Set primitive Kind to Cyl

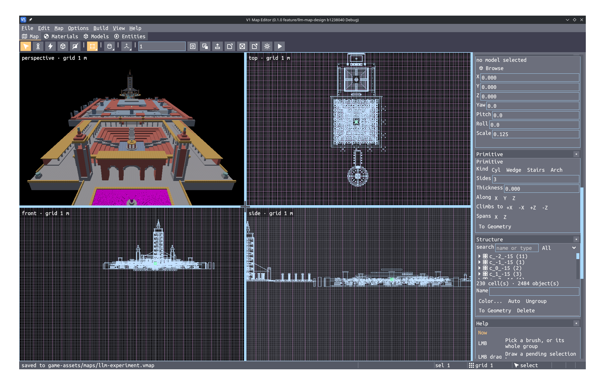click(496, 170)
